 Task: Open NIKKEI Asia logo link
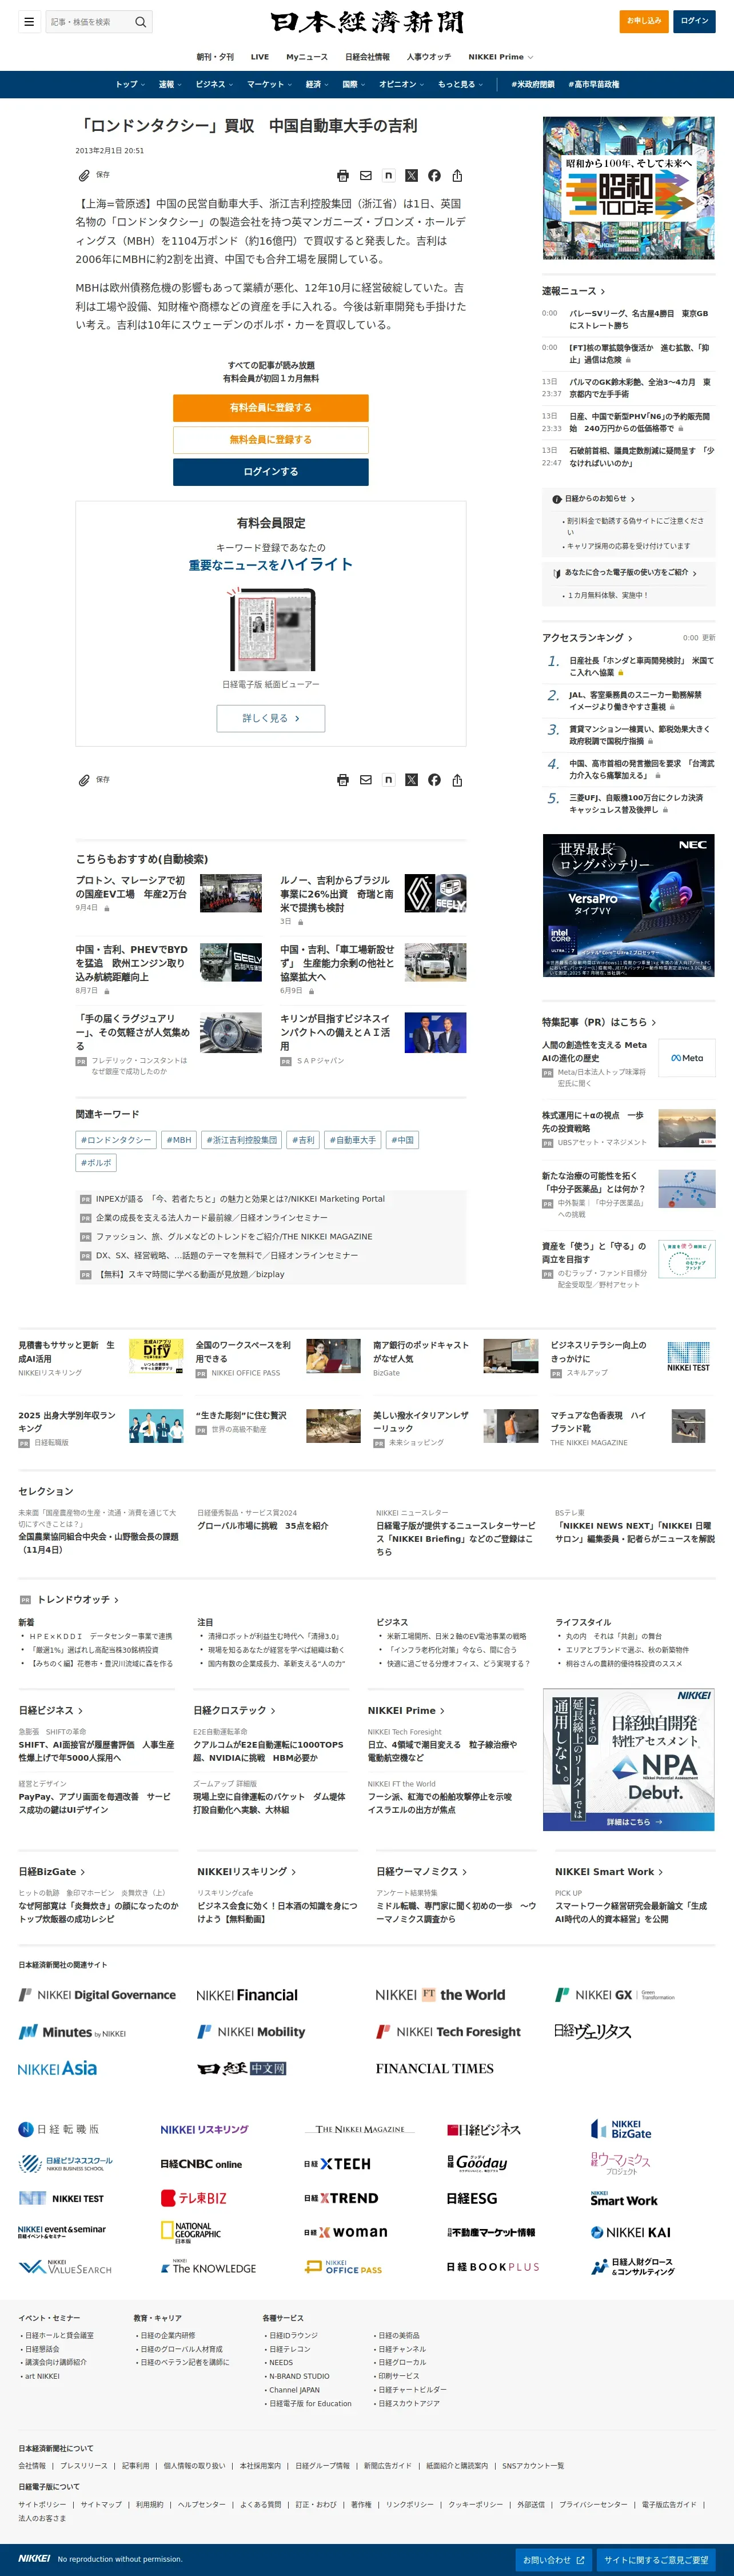click(x=57, y=2068)
